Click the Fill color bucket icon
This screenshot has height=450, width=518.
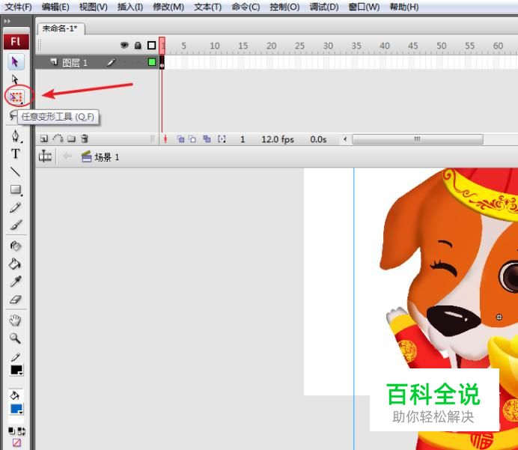pos(14,395)
